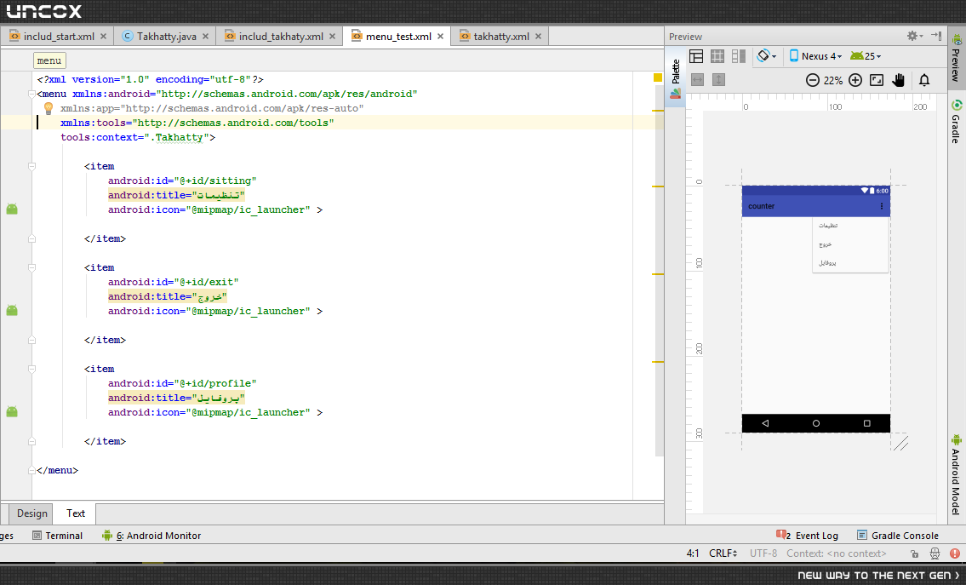This screenshot has width=966, height=585.
Task: Click overflow menu dots in preview app bar
Action: 882,206
